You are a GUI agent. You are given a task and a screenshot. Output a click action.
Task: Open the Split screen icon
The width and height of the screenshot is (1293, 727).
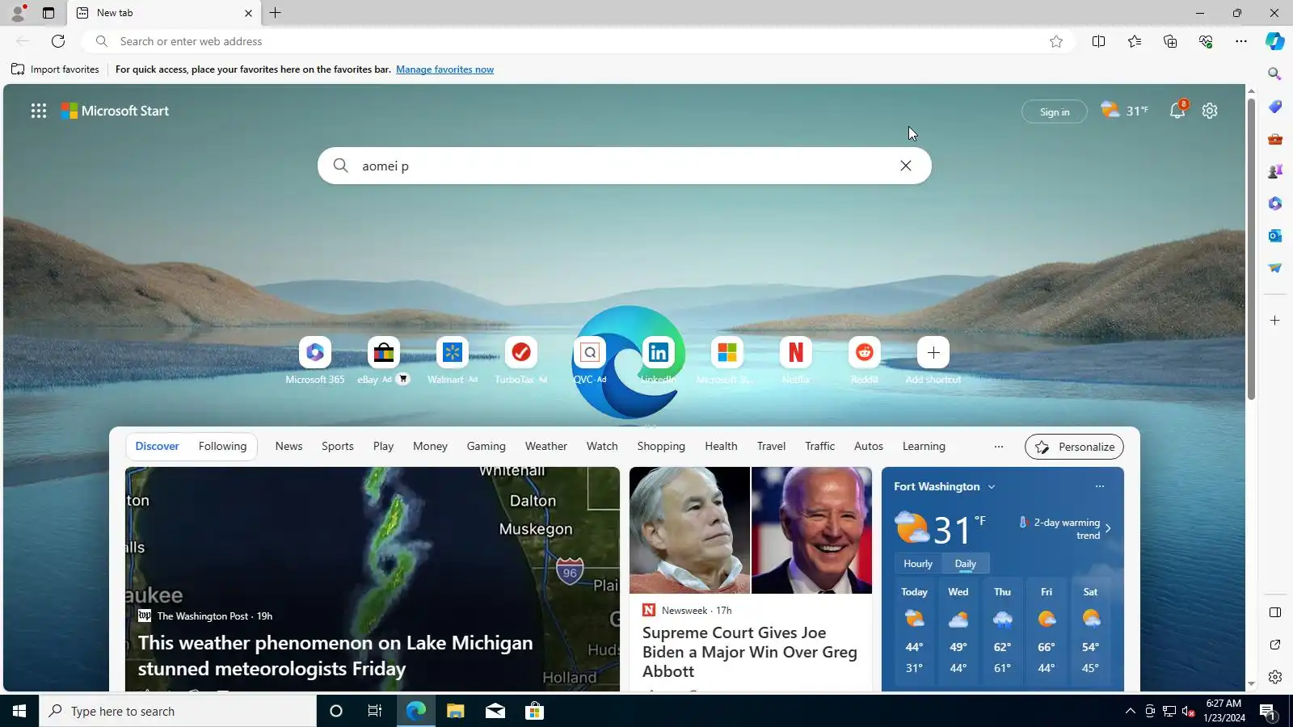[x=1098, y=41]
